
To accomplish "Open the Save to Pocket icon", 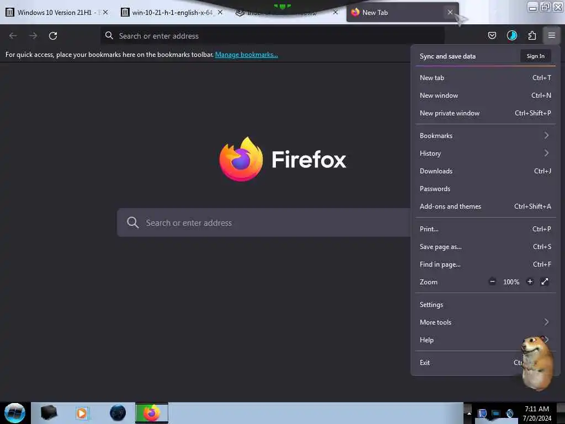I will tap(492, 35).
